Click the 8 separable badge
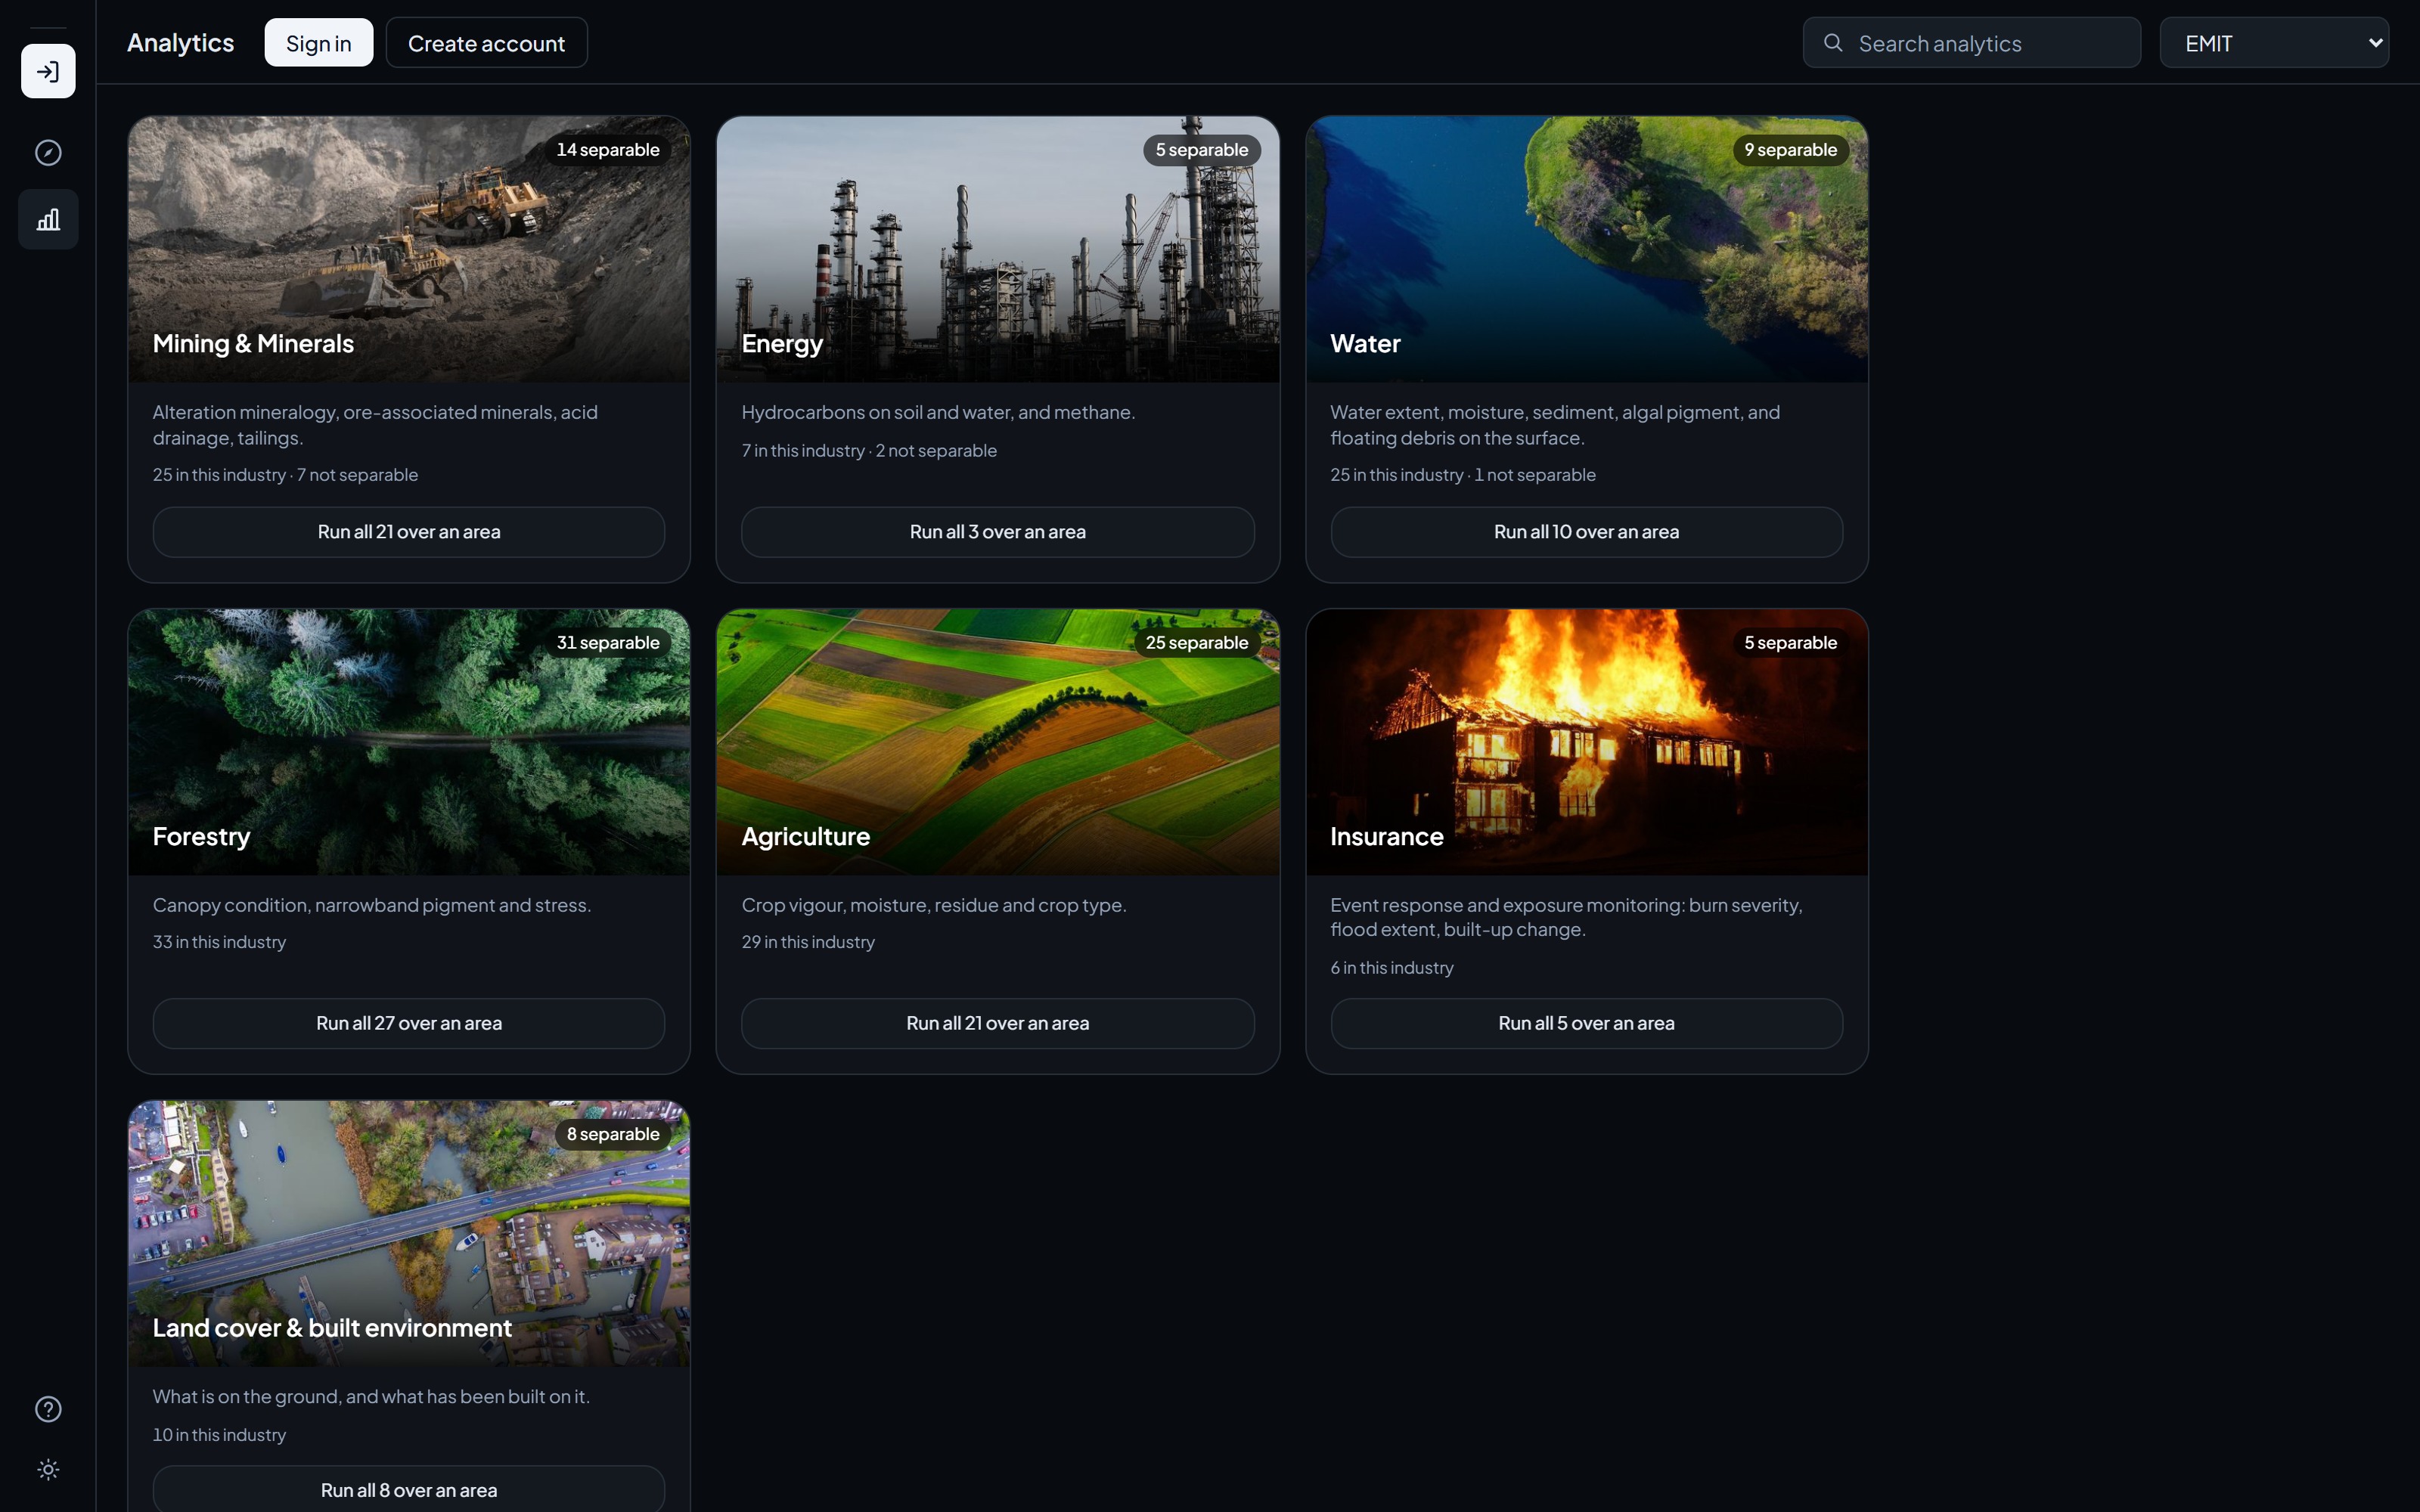 point(613,1134)
